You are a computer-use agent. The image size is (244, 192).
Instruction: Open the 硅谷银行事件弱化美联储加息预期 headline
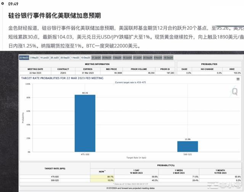[55, 16]
